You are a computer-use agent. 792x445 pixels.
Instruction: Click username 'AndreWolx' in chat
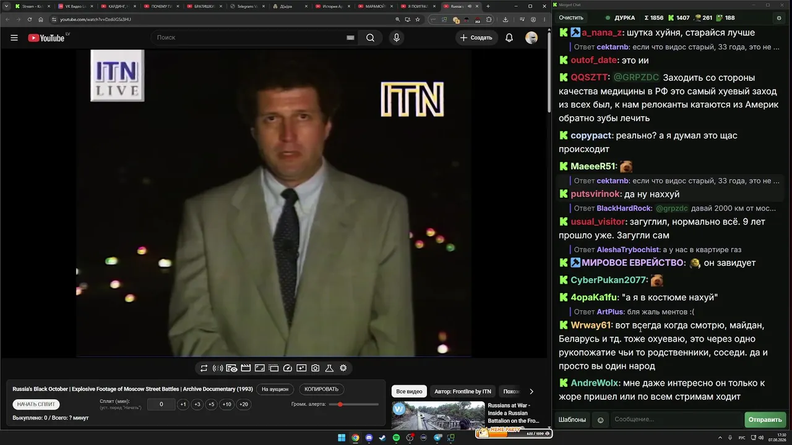tap(594, 383)
